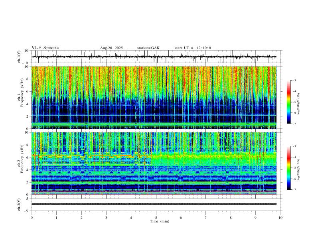This screenshot has height=244, width=316.
Task: Click time-axis tick label "3"
Action: [x=106, y=218]
